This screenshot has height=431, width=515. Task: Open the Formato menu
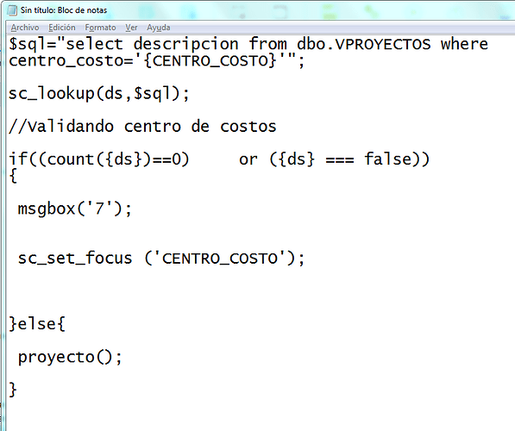coord(100,28)
